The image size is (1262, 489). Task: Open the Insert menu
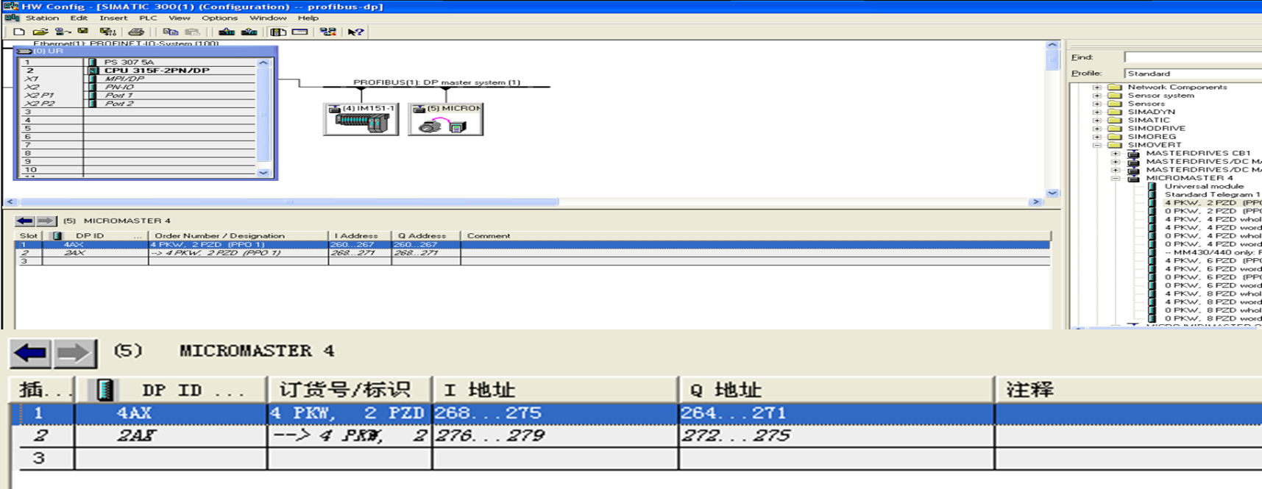click(113, 18)
